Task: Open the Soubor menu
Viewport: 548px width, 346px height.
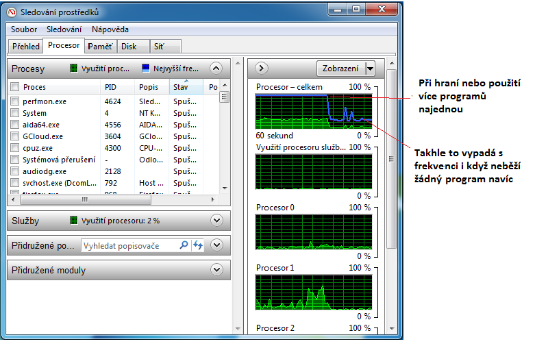Action: click(24, 29)
